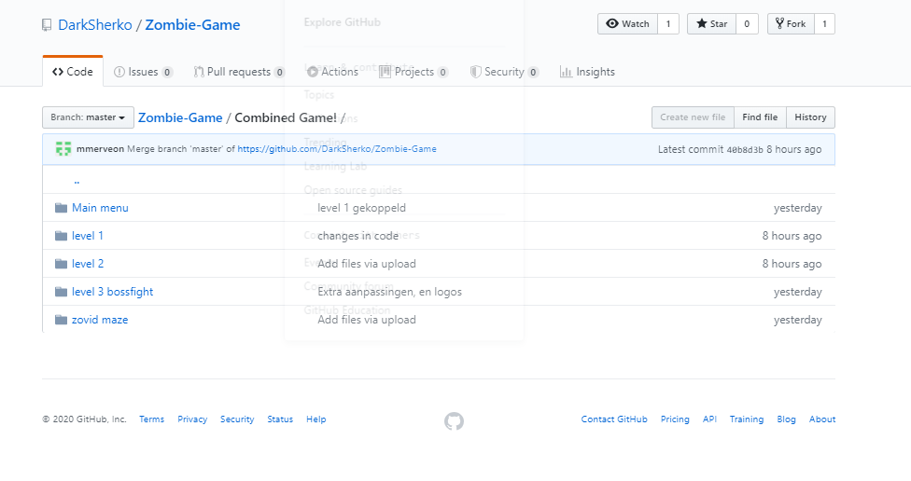
Task: Click the GitHub logo in the footer
Action: pyautogui.click(x=455, y=421)
